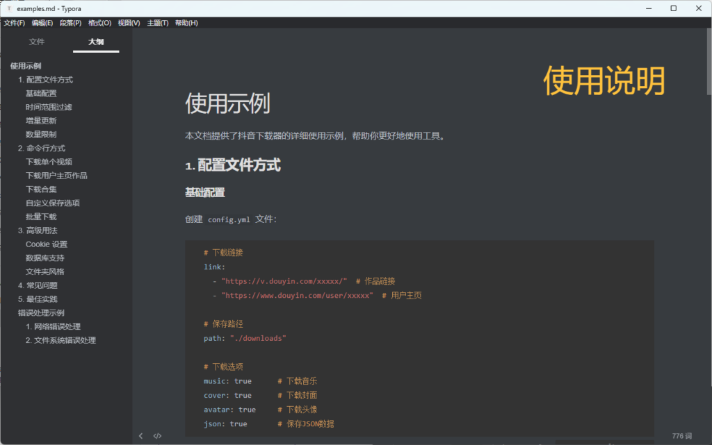Select 基础配置 in the outline
Viewport: 712px width, 445px height.
pos(41,93)
